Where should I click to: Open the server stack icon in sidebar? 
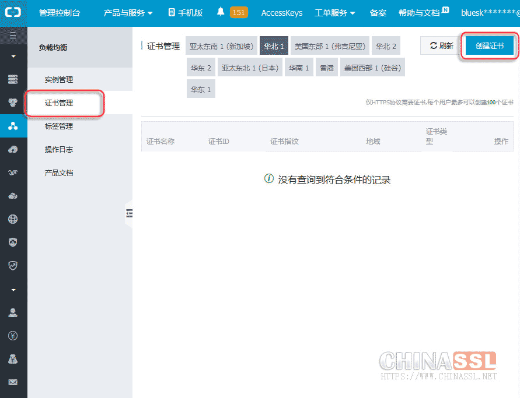click(13, 79)
